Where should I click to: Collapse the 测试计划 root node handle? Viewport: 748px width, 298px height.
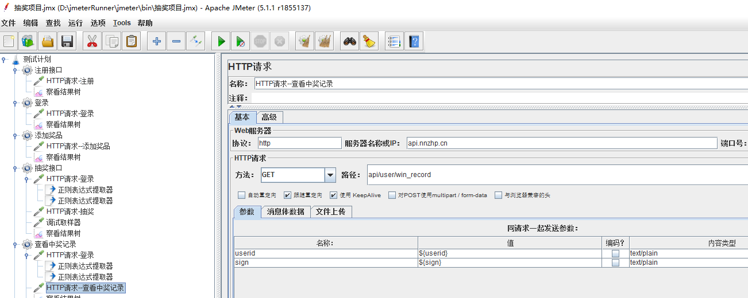[x=4, y=60]
